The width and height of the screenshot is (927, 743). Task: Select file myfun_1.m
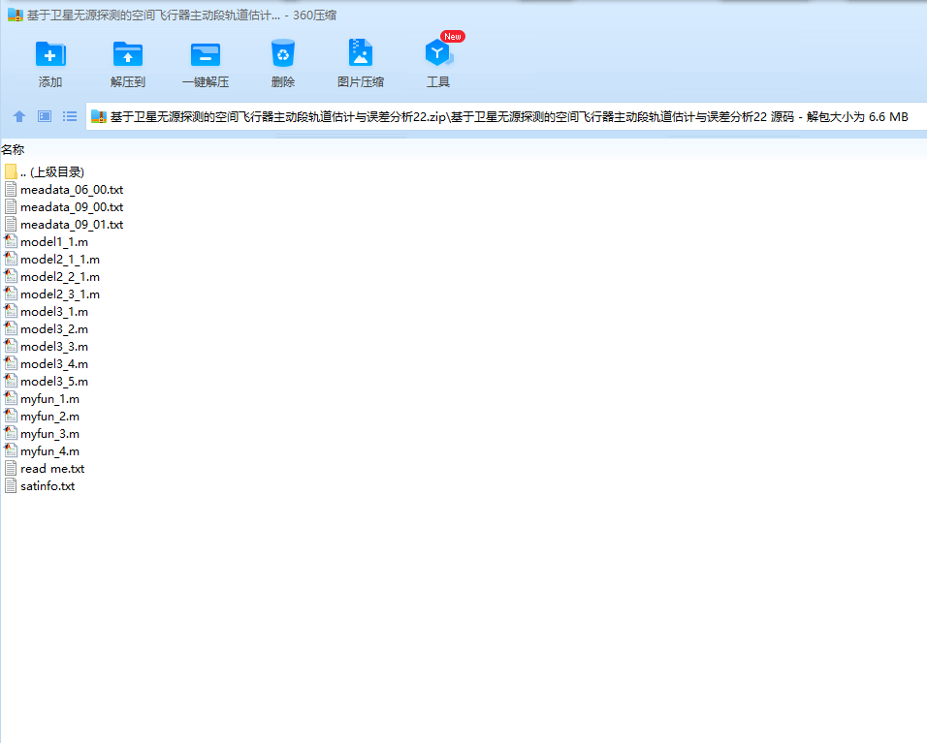click(x=42, y=399)
